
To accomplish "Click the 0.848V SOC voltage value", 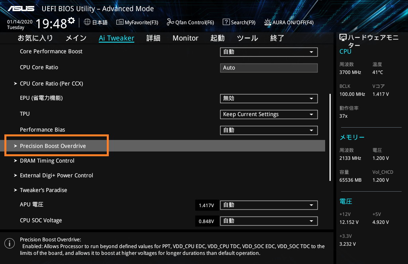I will 206,221.
